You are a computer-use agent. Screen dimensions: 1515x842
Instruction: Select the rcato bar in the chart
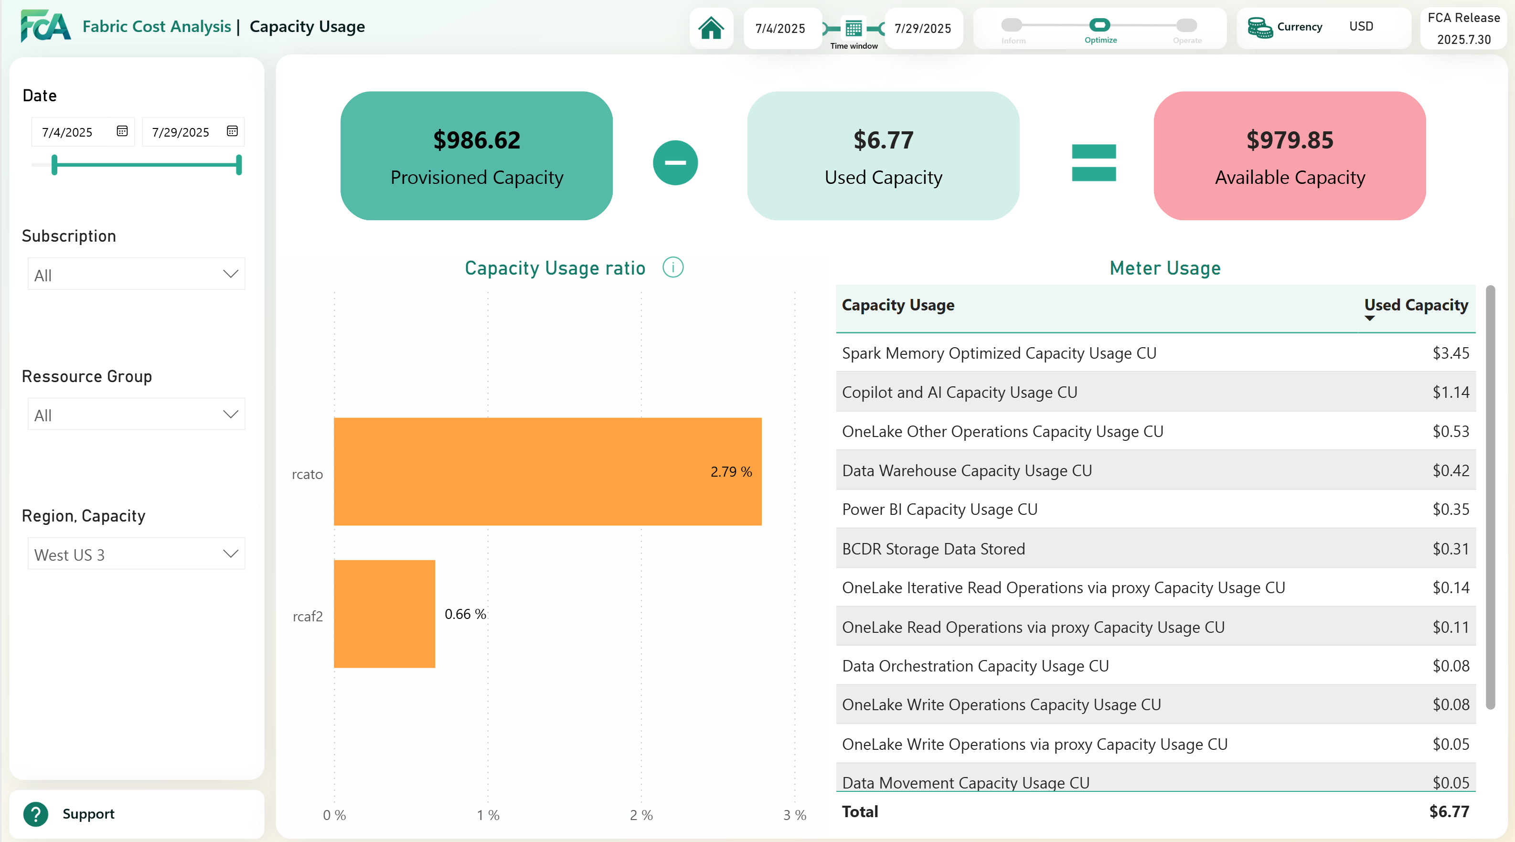[x=547, y=471]
